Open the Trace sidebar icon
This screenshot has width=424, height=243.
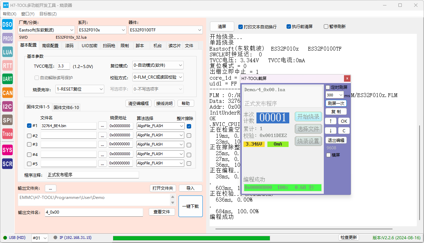pos(8,134)
